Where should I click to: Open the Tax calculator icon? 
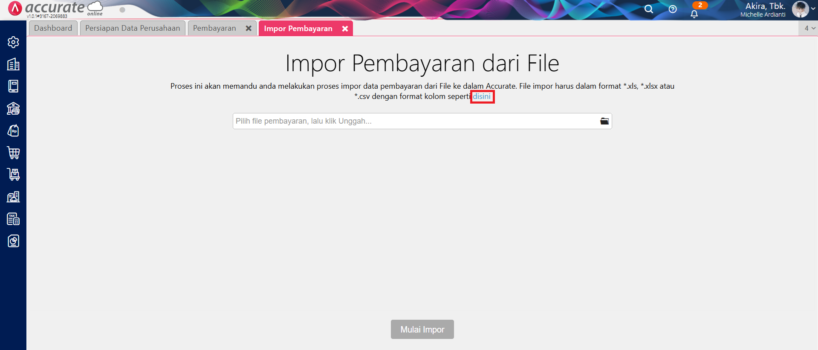(x=13, y=219)
